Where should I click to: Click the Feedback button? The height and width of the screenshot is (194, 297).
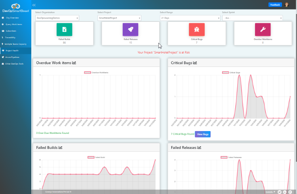tap(275, 5)
